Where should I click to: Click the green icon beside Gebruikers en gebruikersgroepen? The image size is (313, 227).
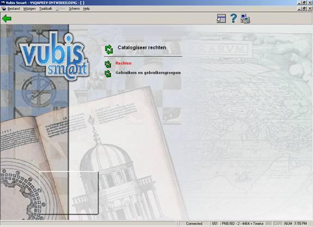coord(108,73)
